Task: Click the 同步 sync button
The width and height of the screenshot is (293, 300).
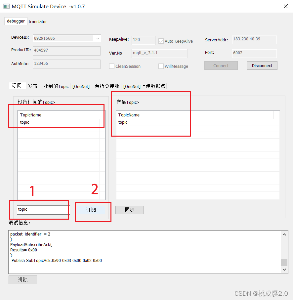Action: point(130,210)
